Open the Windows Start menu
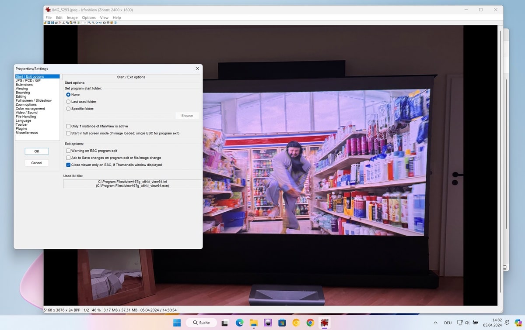Image resolution: width=525 pixels, height=330 pixels. (x=177, y=323)
